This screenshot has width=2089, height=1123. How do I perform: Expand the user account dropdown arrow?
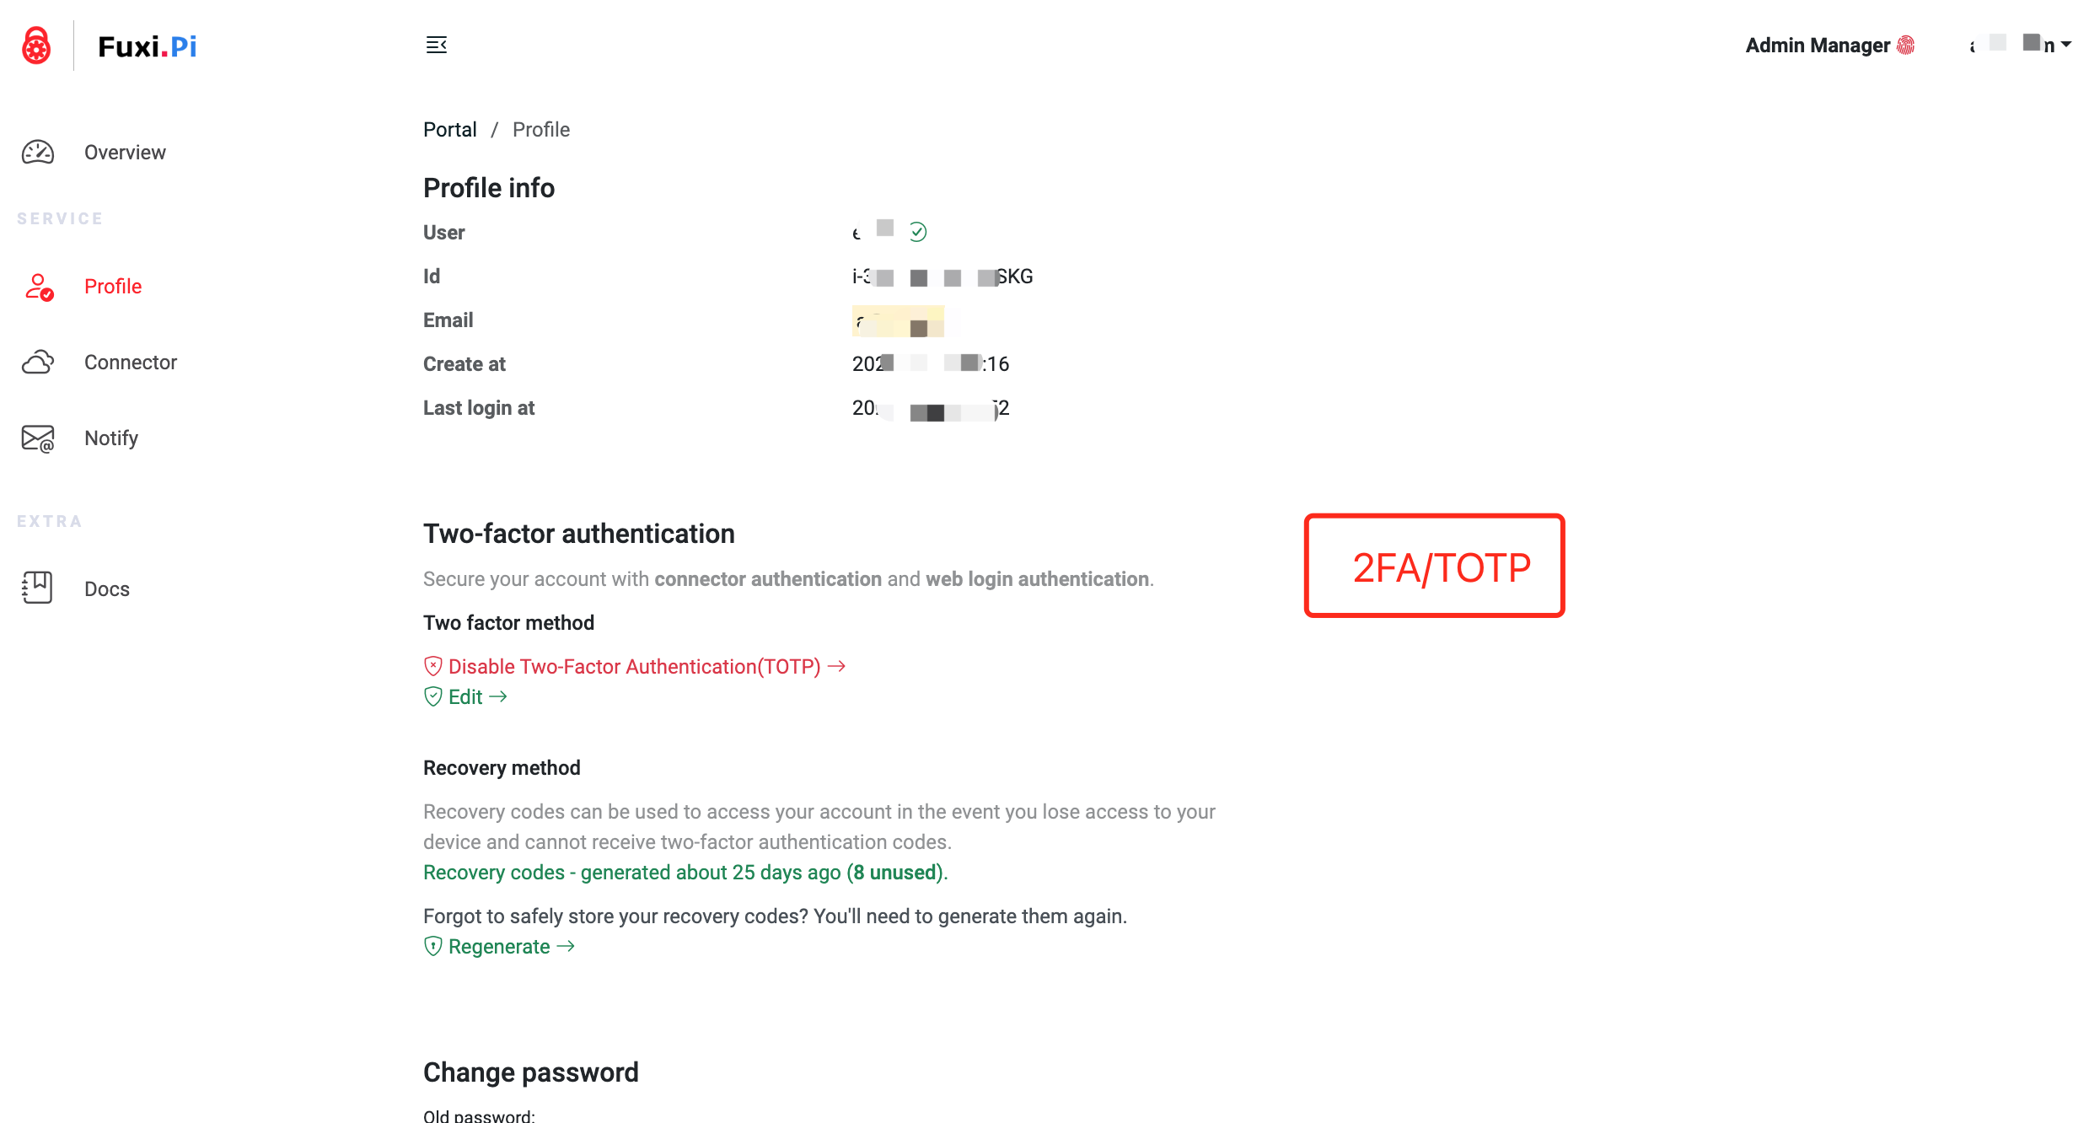[x=2066, y=45]
